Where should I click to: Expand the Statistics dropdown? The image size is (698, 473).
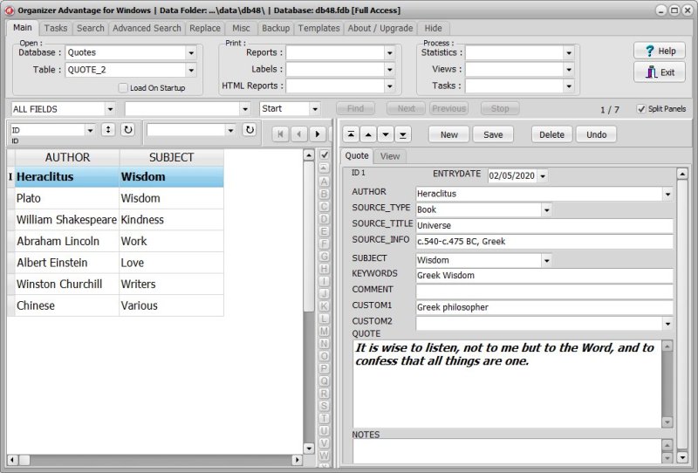point(569,52)
